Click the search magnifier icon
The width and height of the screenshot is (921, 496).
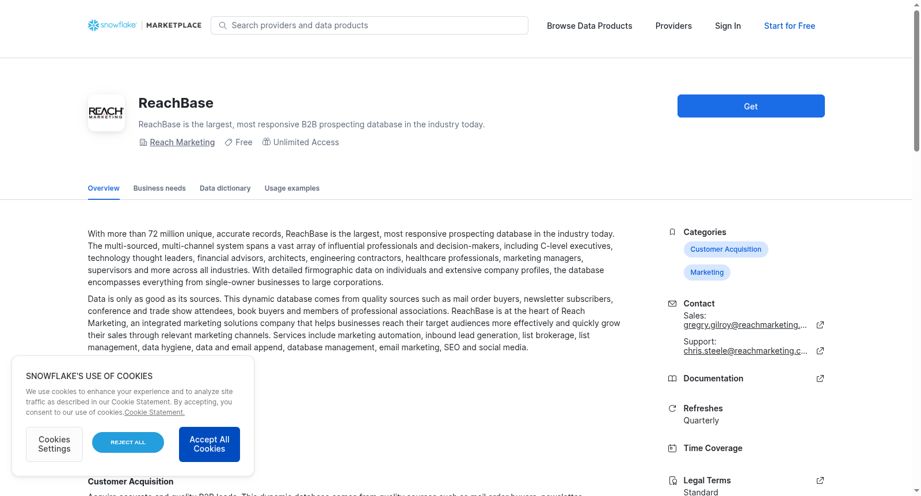tap(223, 25)
